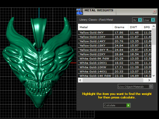Click the 20.33 grams cell
This screenshot has height=119, width=159.
pyautogui.click(x=121, y=71)
